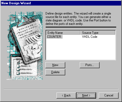Proceed with the Next button

point(86,95)
